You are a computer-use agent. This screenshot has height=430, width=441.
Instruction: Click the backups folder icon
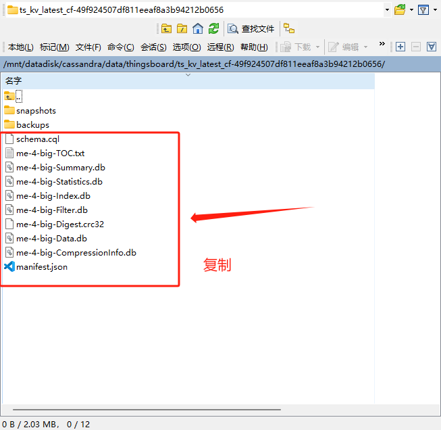9,124
